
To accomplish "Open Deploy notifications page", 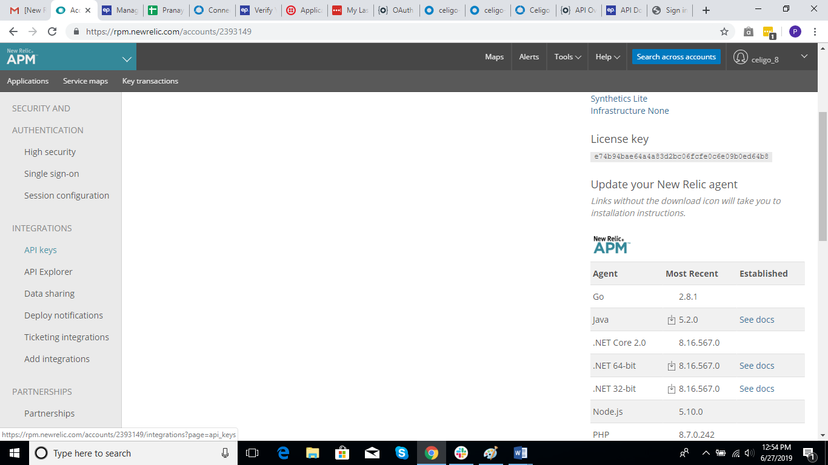I will (x=64, y=315).
